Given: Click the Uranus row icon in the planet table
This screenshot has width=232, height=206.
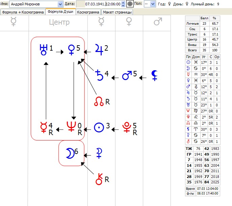Looking at the screenshot, I should tap(188, 105).
